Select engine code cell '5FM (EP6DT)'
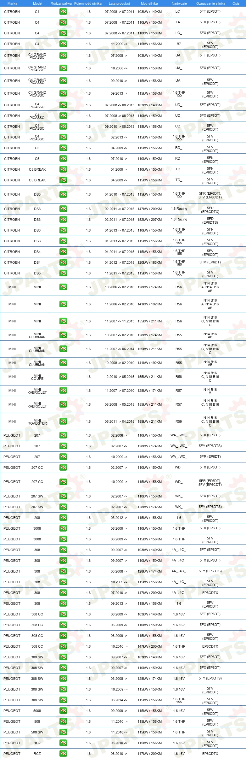This screenshot has height=759, width=246. [210, 262]
